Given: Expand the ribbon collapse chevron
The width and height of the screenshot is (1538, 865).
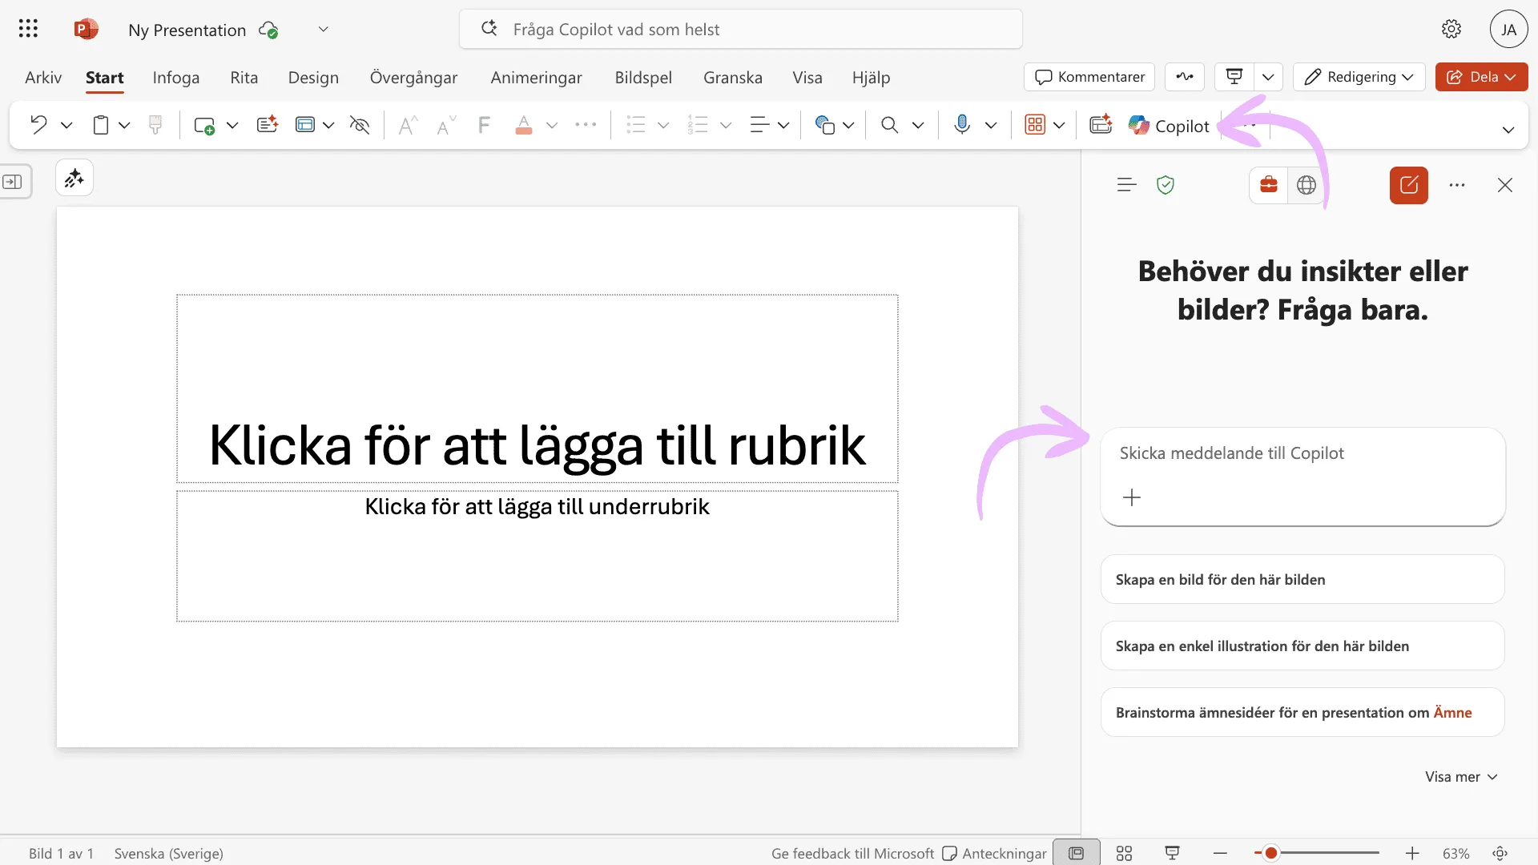Looking at the screenshot, I should point(1508,130).
